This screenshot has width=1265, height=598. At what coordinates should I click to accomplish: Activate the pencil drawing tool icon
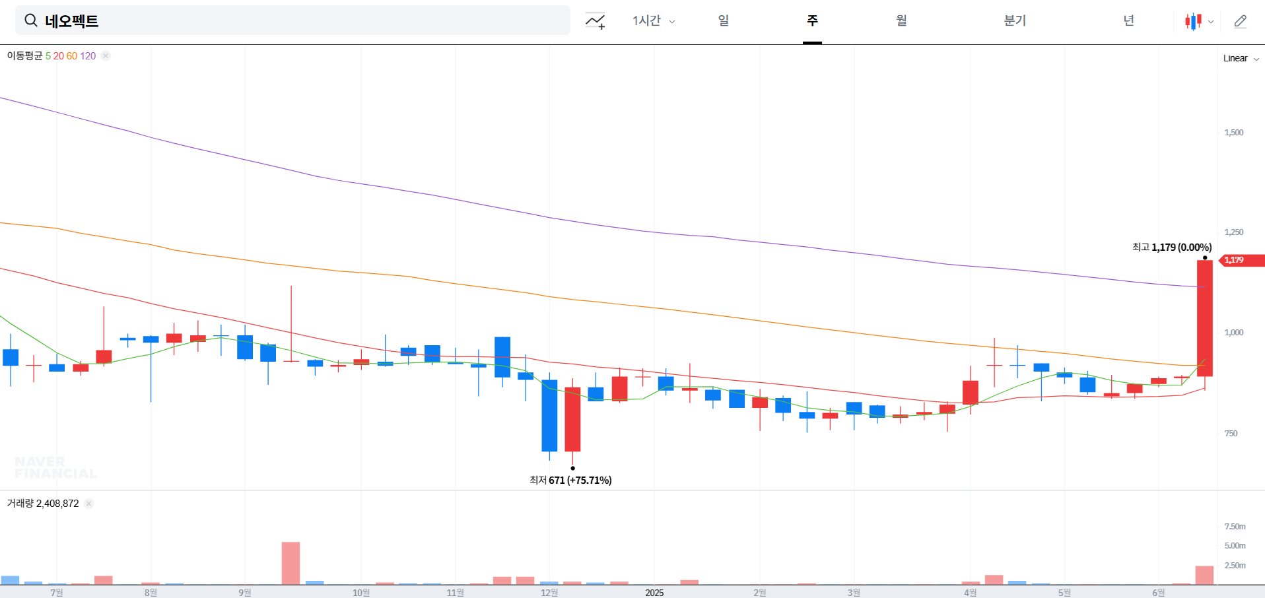tap(1241, 21)
